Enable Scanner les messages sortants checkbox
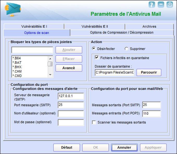This screenshot has width=177, height=154. point(94,122)
